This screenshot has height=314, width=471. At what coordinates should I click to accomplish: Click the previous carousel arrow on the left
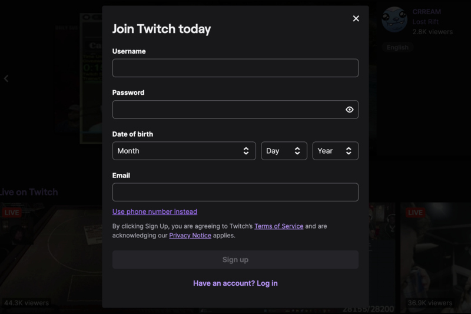click(x=6, y=79)
